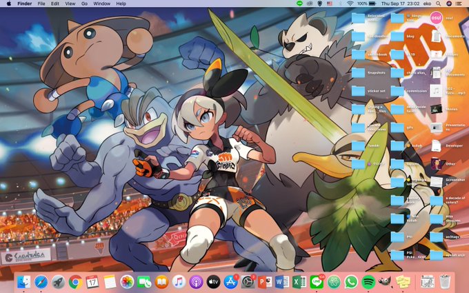The image size is (469, 293).
Task: Launch the Music app from Dock
Action: click(179, 282)
